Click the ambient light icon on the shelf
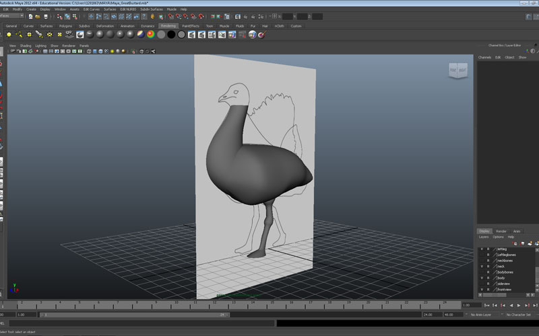 (9, 34)
